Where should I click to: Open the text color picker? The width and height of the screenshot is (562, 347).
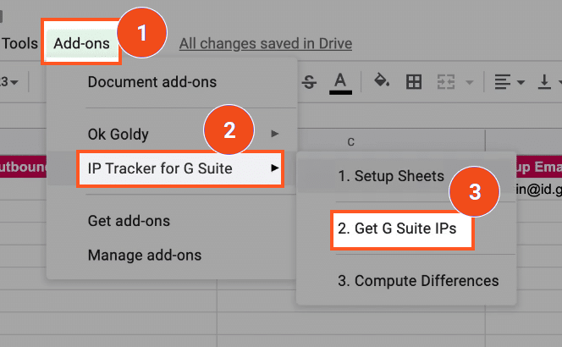(340, 83)
